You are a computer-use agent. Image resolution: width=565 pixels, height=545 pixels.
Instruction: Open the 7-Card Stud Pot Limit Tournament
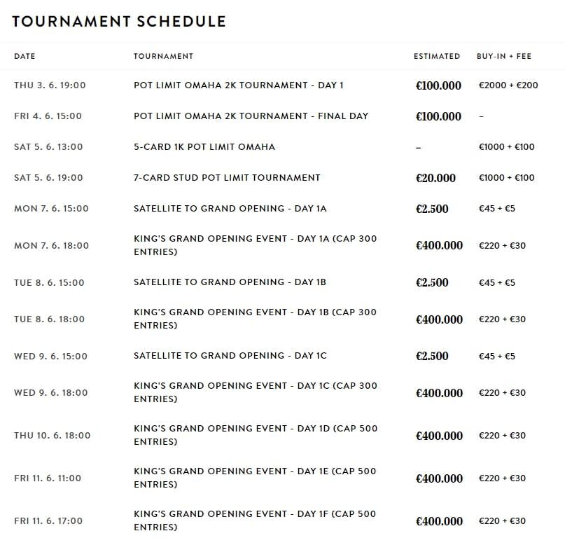click(x=227, y=178)
